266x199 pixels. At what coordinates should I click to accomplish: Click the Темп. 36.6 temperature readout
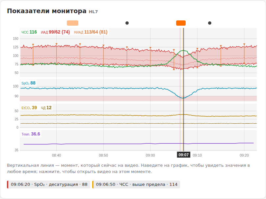[x=31, y=134]
